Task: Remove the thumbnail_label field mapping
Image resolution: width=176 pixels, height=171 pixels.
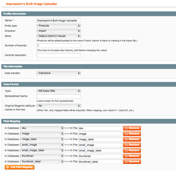Action: (132, 162)
